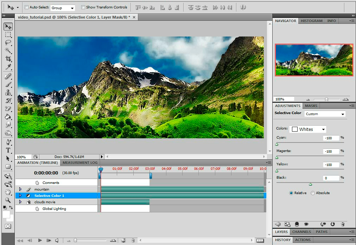The height and width of the screenshot is (245, 356).
Task: Open Colors Whites dropdown
Action: tap(308, 130)
